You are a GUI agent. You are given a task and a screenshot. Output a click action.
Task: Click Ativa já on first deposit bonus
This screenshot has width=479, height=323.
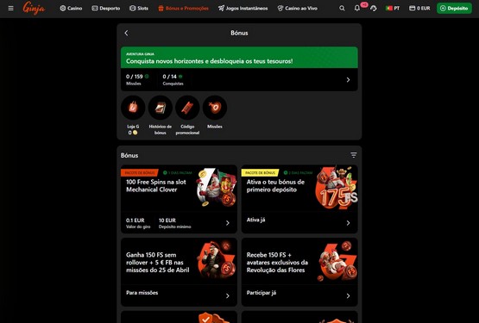(255, 220)
